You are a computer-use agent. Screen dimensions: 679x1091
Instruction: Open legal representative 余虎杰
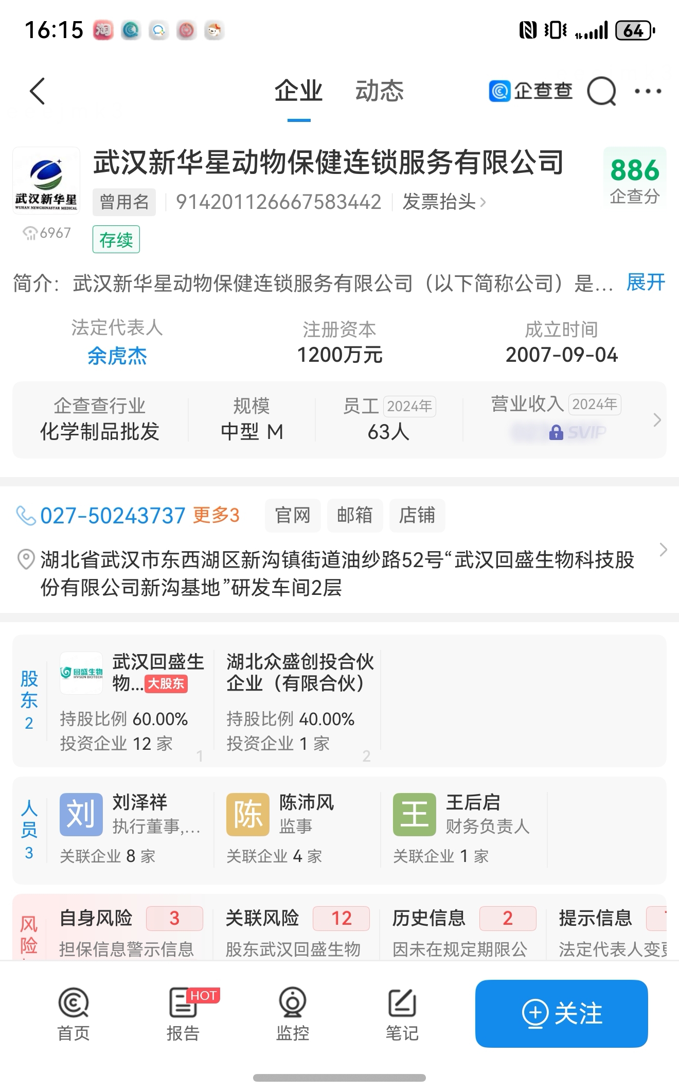point(117,356)
